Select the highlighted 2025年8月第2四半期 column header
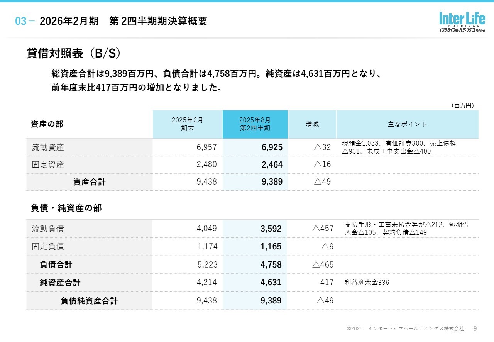This screenshot has height=342, width=494. 255,124
